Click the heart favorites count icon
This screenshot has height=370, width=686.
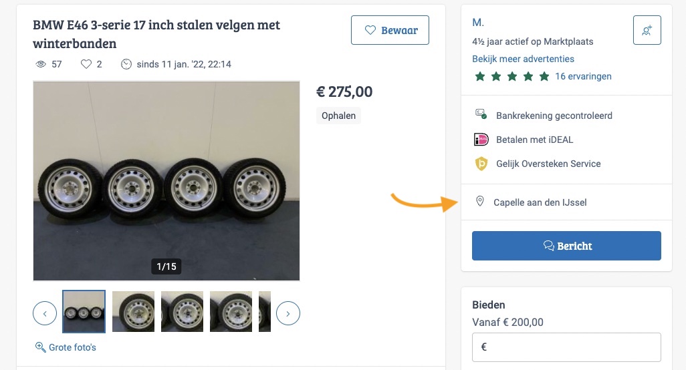86,64
